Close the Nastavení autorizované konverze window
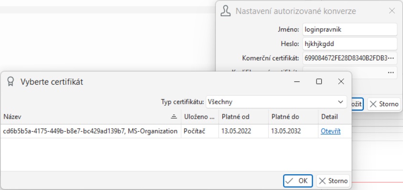This screenshot has height=190, width=403. pos(392,11)
